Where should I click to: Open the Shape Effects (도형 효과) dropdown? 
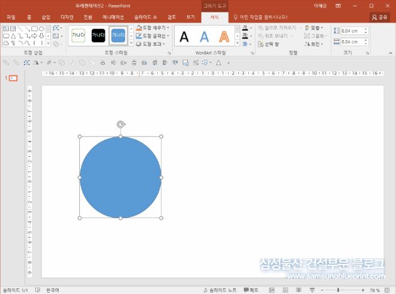[150, 44]
